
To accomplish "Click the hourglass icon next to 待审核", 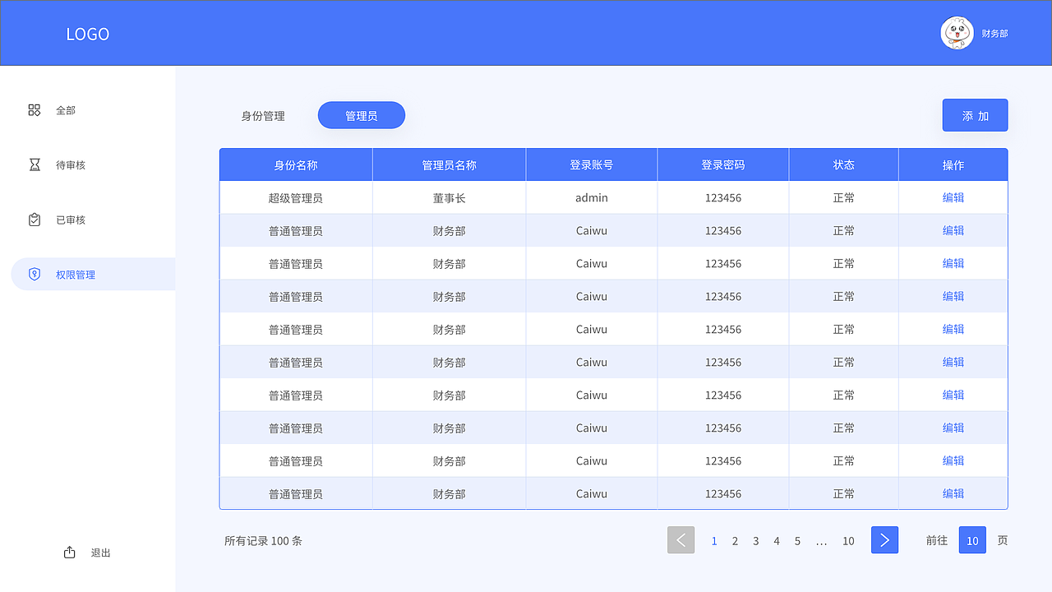I will tap(34, 164).
